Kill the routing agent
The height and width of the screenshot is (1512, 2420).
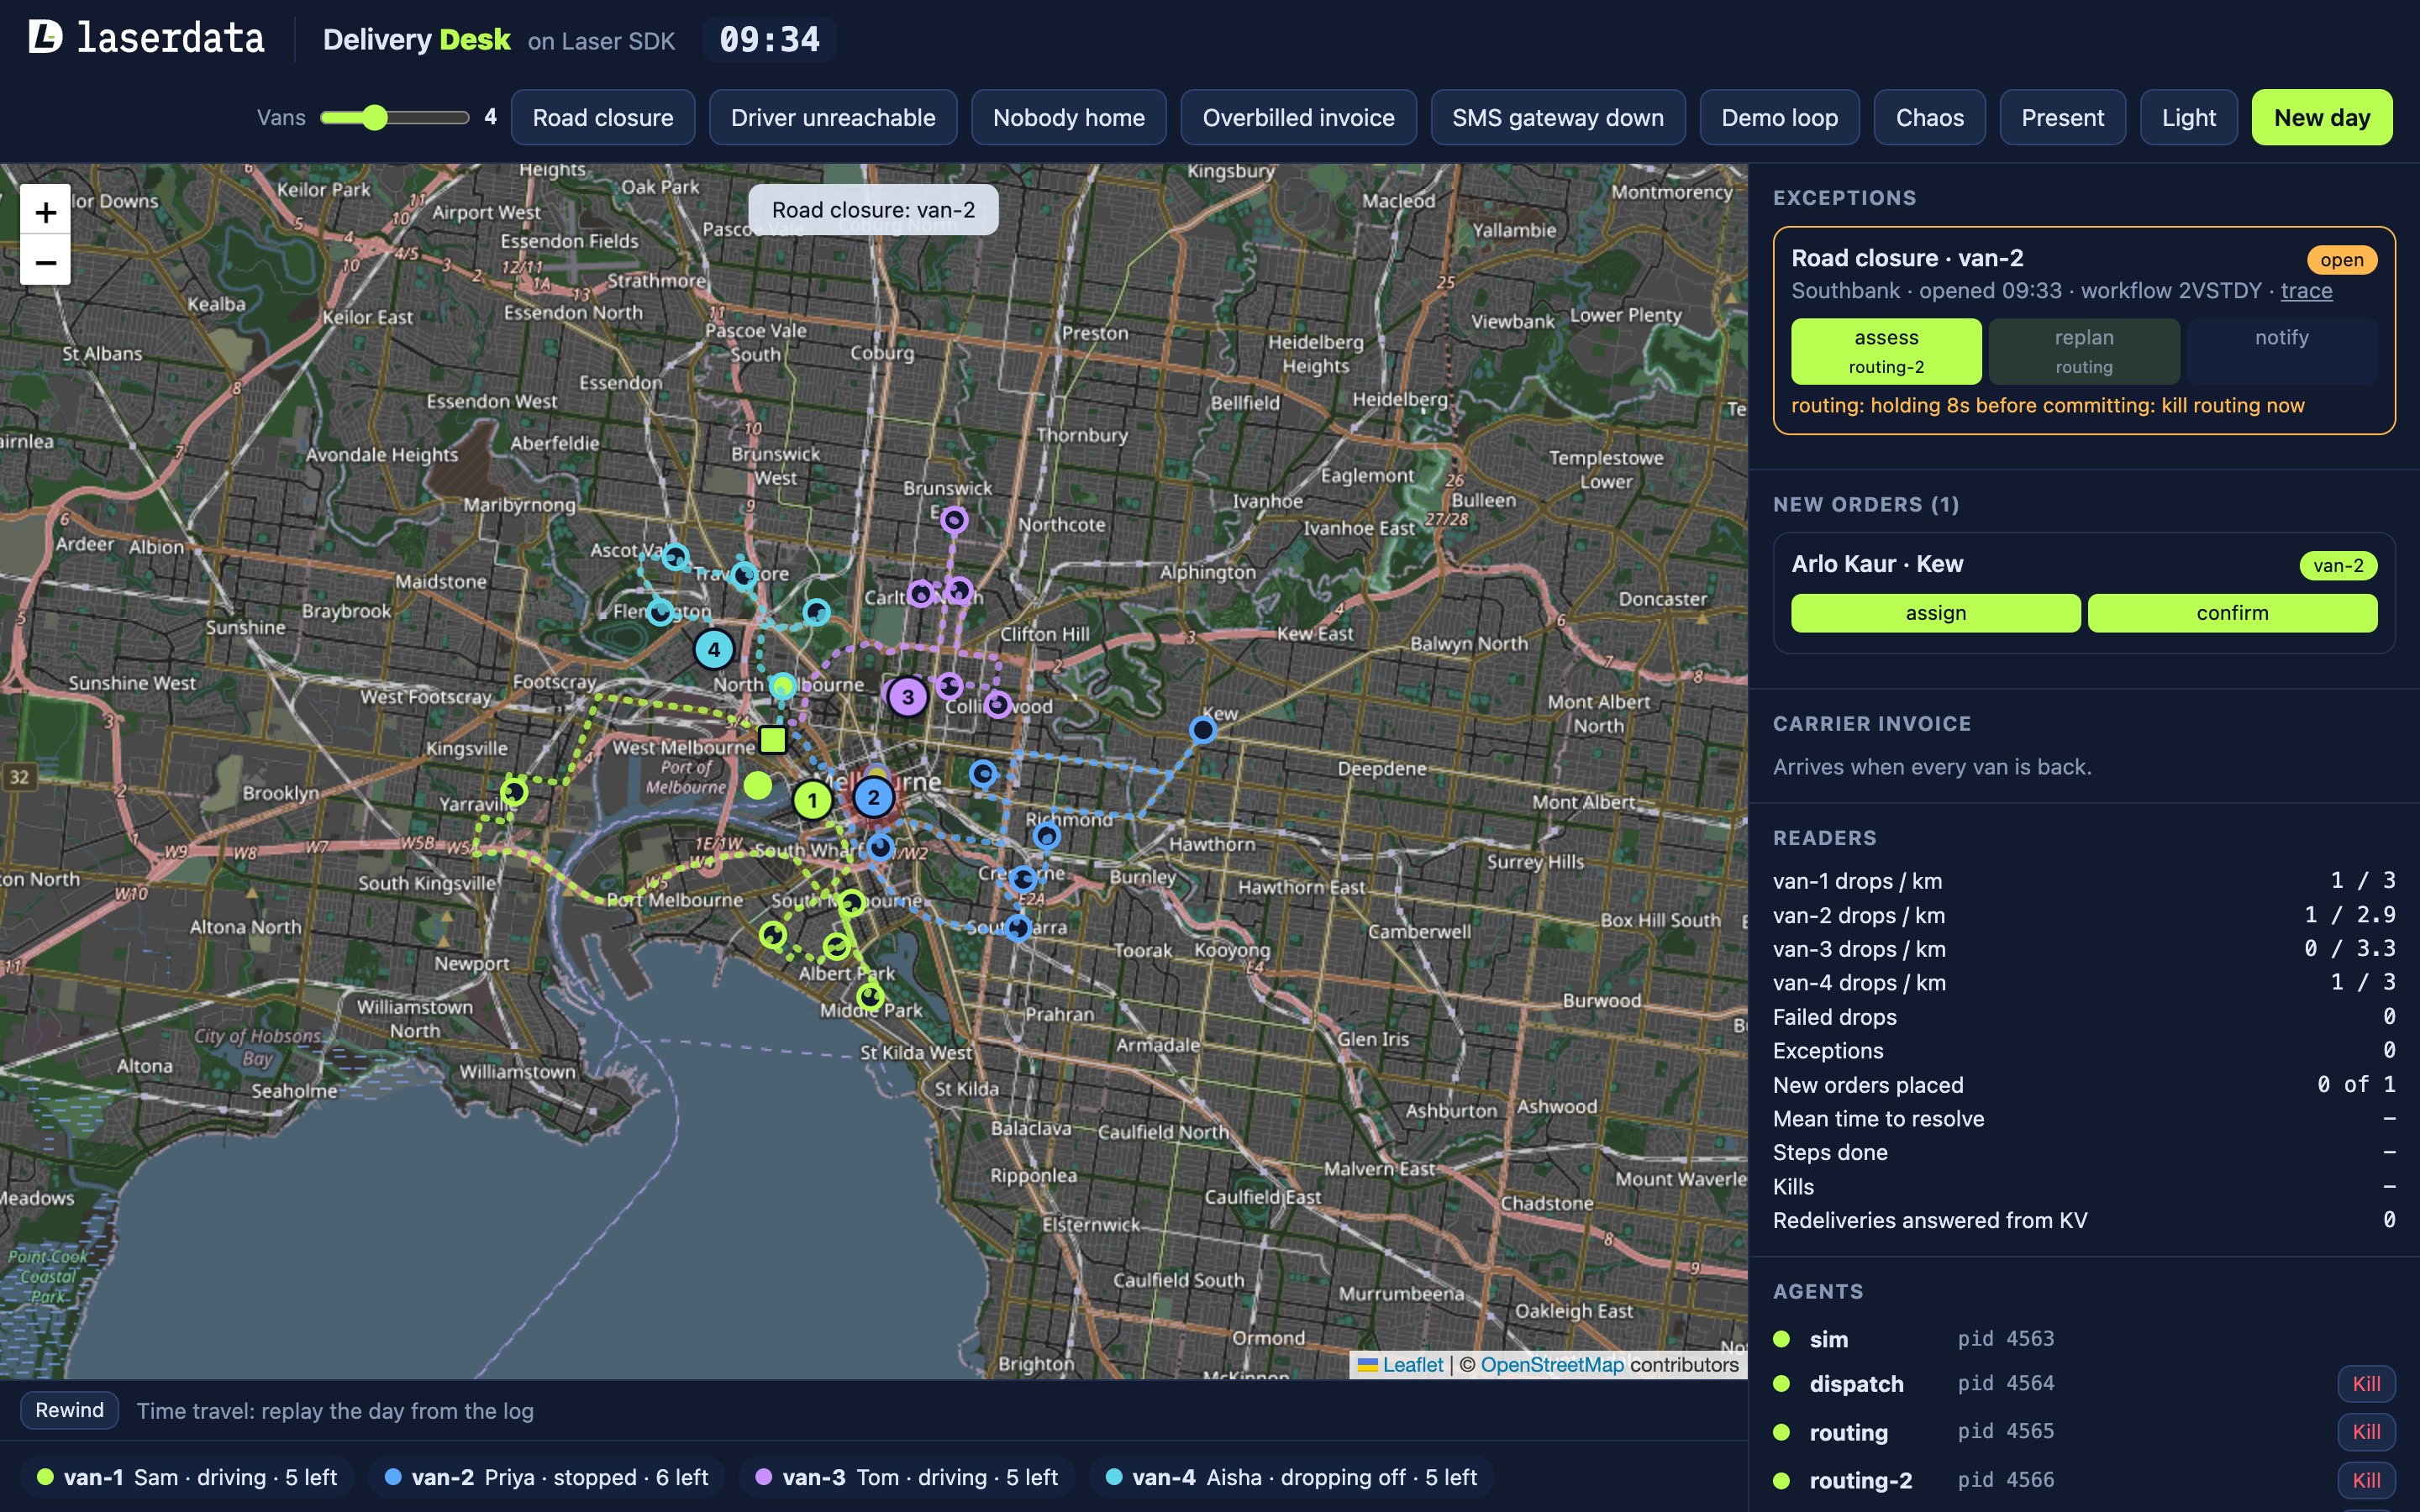(x=2366, y=1432)
